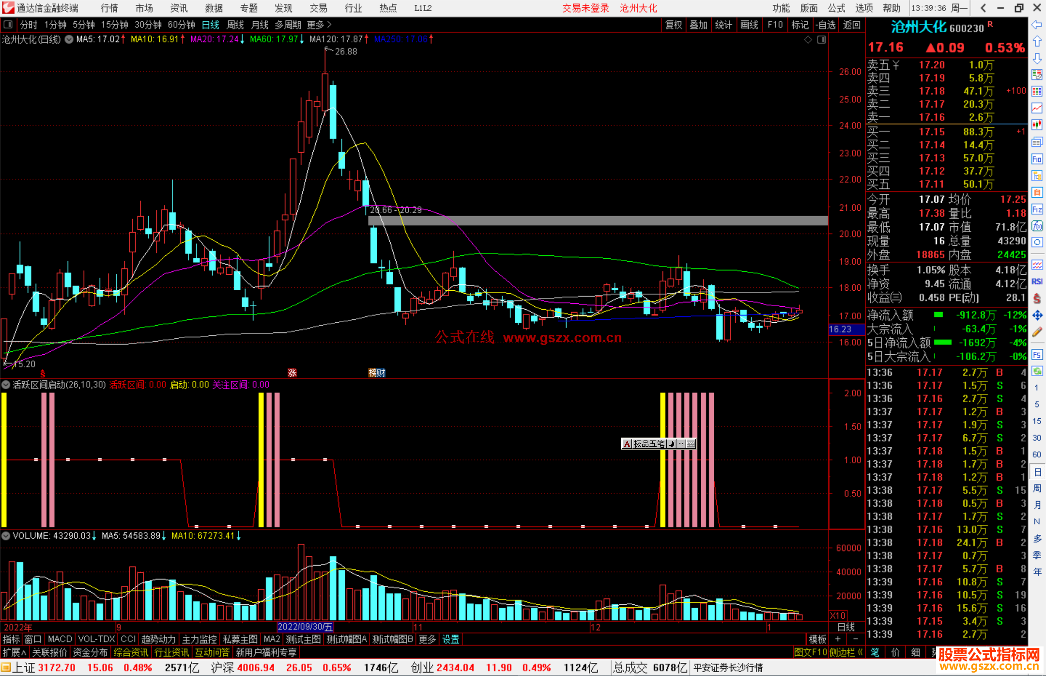Click the back arrow sidebar icon
Viewport: 1046px width, 676px height.
[x=1037, y=25]
